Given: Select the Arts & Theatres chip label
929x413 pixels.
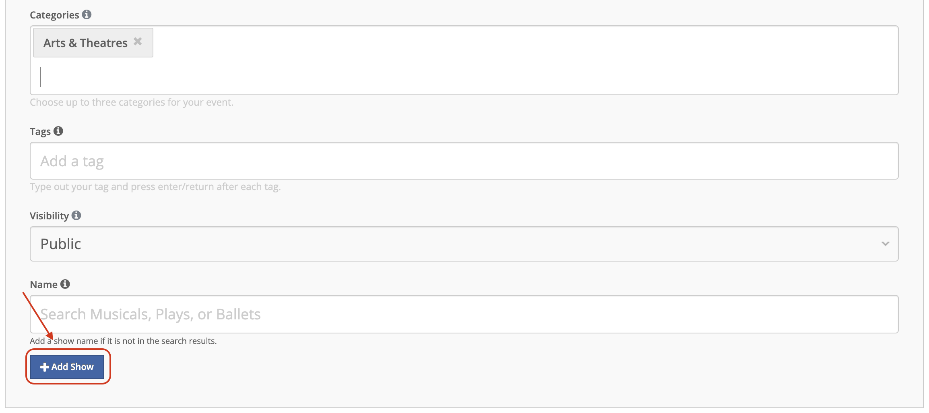Looking at the screenshot, I should coord(85,43).
